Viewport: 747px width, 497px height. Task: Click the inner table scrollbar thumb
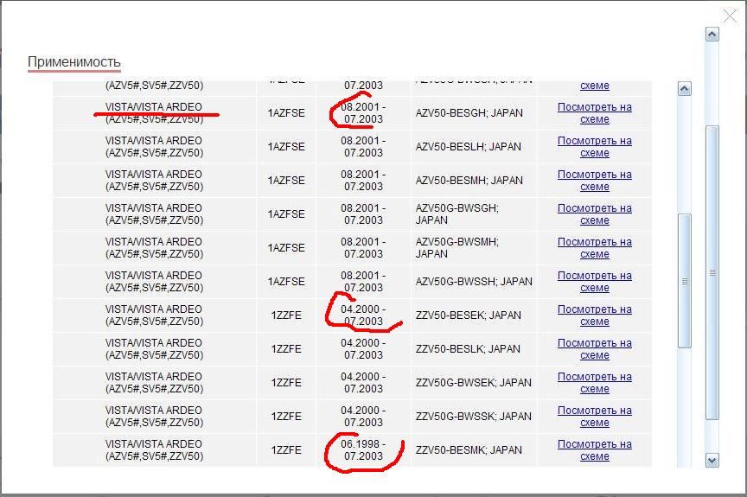(x=684, y=280)
